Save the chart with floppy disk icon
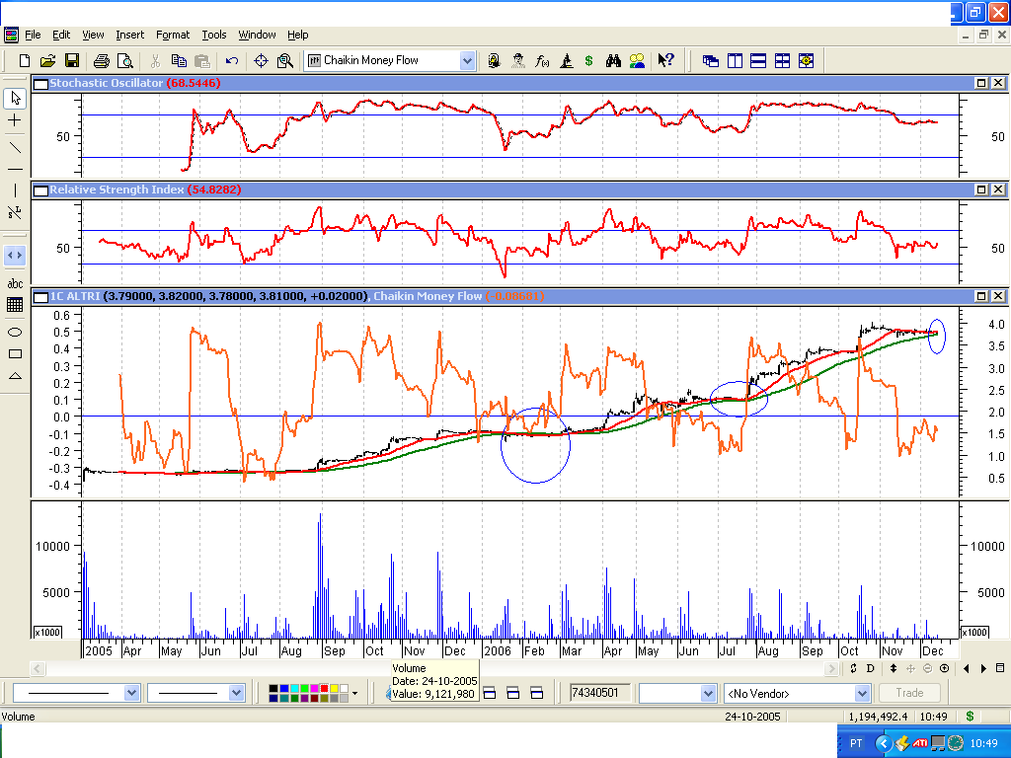The height and width of the screenshot is (758, 1011). (71, 60)
